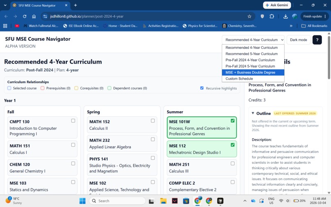Click the Finish update button
This screenshot has height=207, width=331.
[x=315, y=16]
